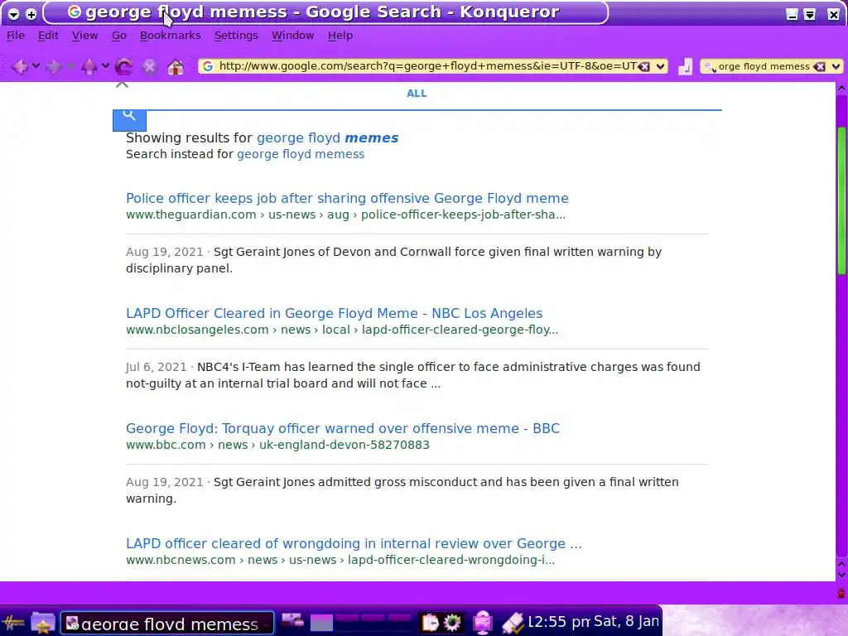Open the nbcnews LAPD officer cleared link

pyautogui.click(x=354, y=543)
